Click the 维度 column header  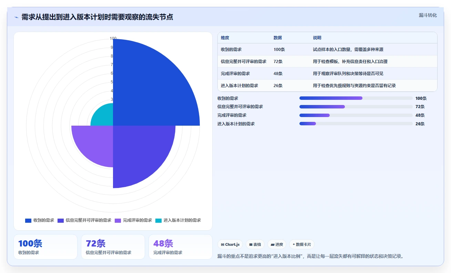[x=225, y=38]
